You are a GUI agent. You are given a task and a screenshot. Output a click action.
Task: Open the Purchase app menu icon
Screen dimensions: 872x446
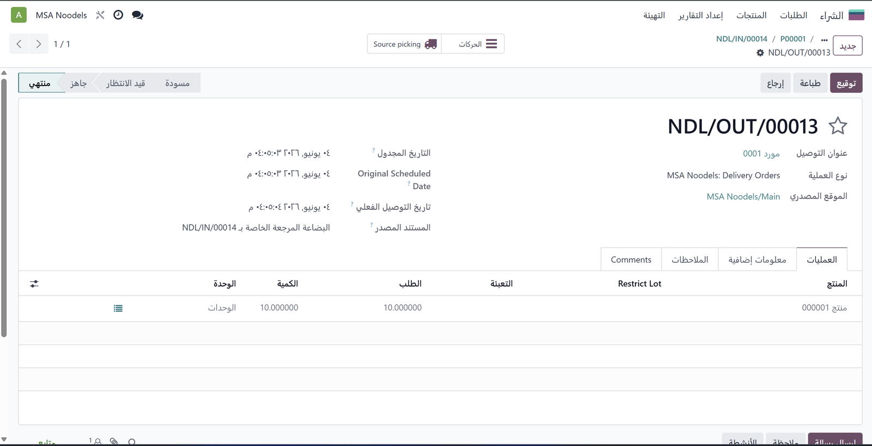[857, 15]
